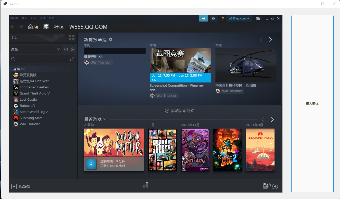Screen dimensions: 340x199
Task: Open friends chat plus icon at bottom right
Action: pyautogui.click(x=275, y=186)
